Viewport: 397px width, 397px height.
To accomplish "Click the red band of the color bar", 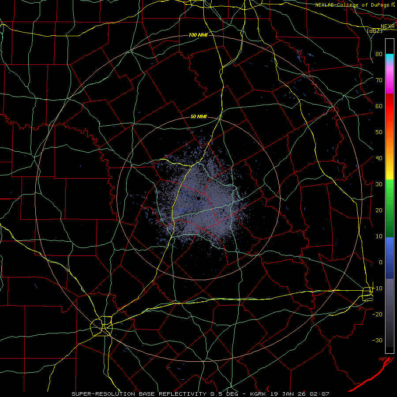I will [390, 106].
